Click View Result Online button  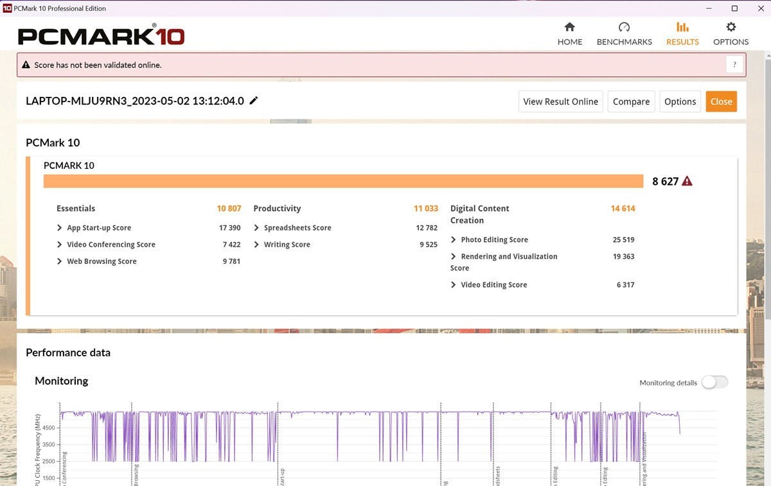(x=560, y=101)
